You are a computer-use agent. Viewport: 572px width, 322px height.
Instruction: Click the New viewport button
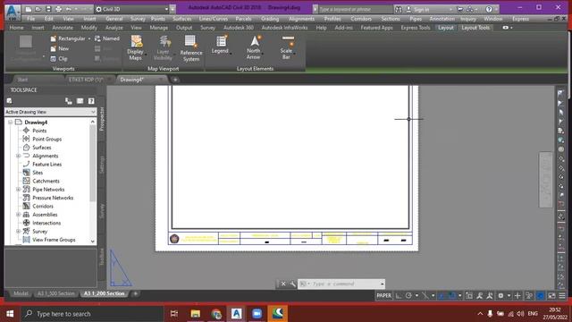point(60,48)
